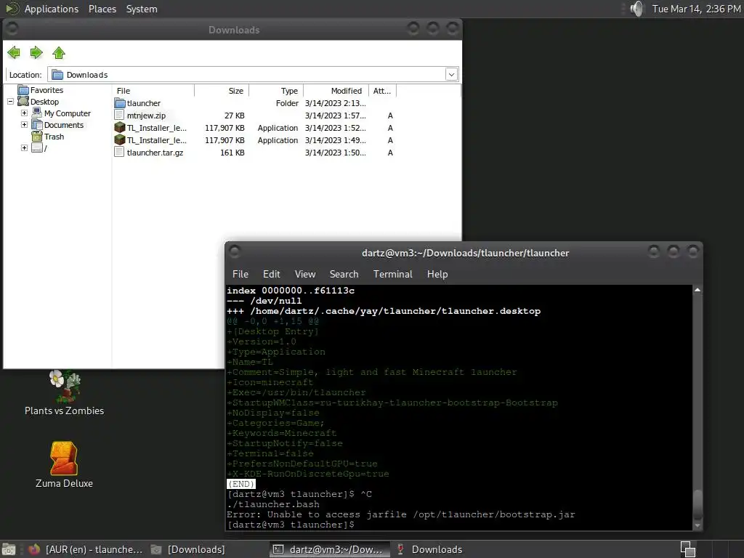This screenshot has height=558, width=744.
Task: Sort by the File column header
Action: (x=153, y=91)
